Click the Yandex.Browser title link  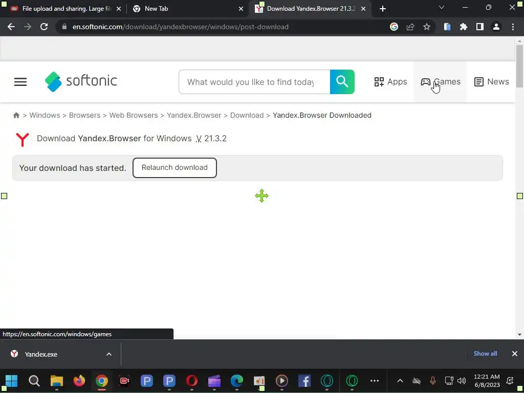coord(110,138)
